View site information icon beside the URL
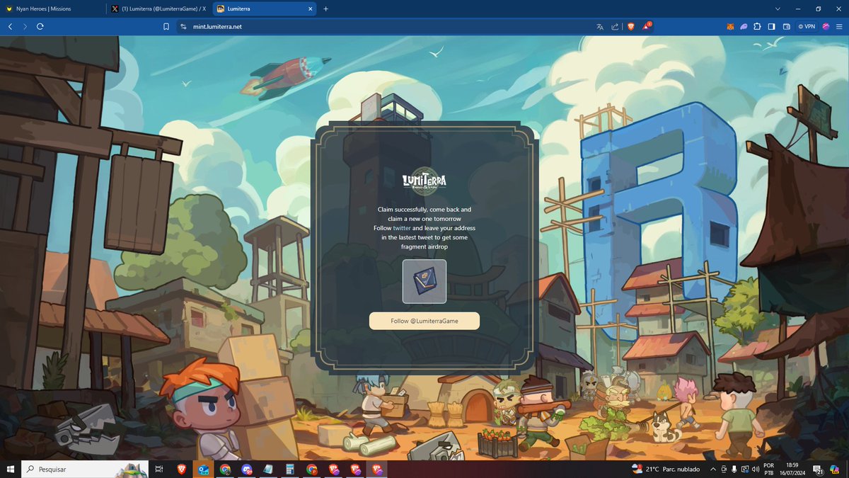The image size is (849, 478). point(183,26)
